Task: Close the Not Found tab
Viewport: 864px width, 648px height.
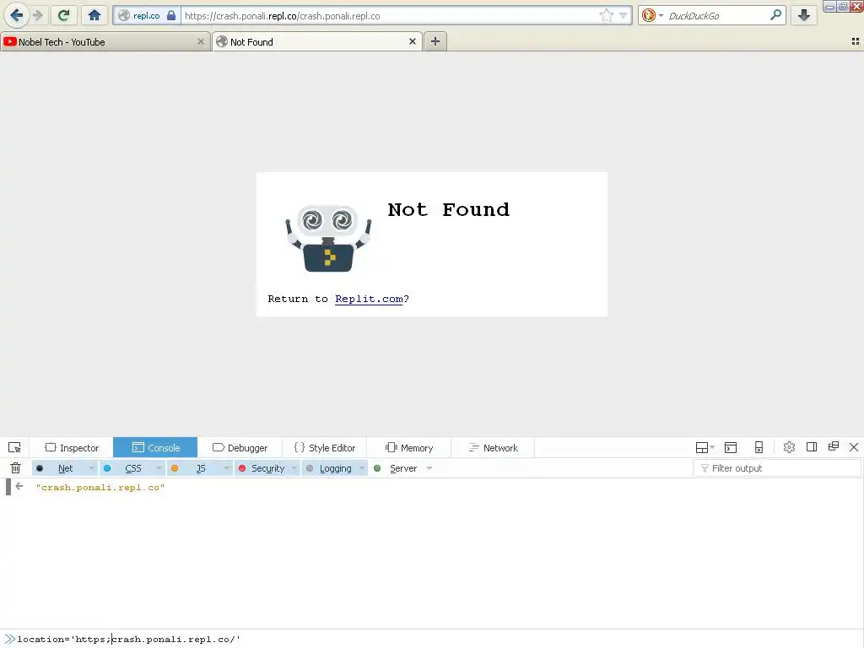Action: pyautogui.click(x=412, y=41)
